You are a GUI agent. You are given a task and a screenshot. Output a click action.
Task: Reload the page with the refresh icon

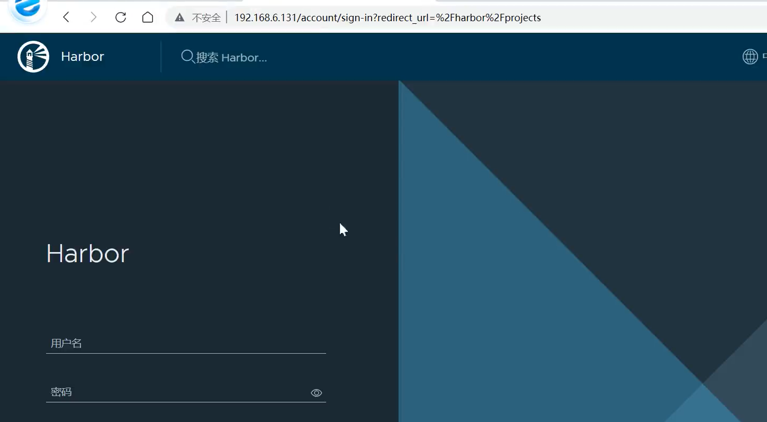coord(121,17)
